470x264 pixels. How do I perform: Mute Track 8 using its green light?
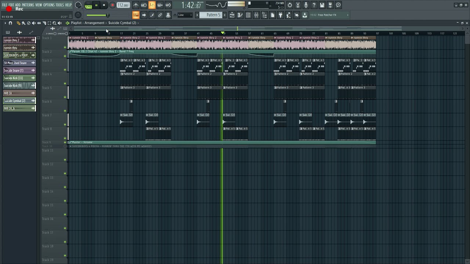(x=65, y=138)
